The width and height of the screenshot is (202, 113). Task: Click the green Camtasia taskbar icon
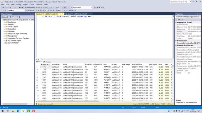tap(28, 111)
